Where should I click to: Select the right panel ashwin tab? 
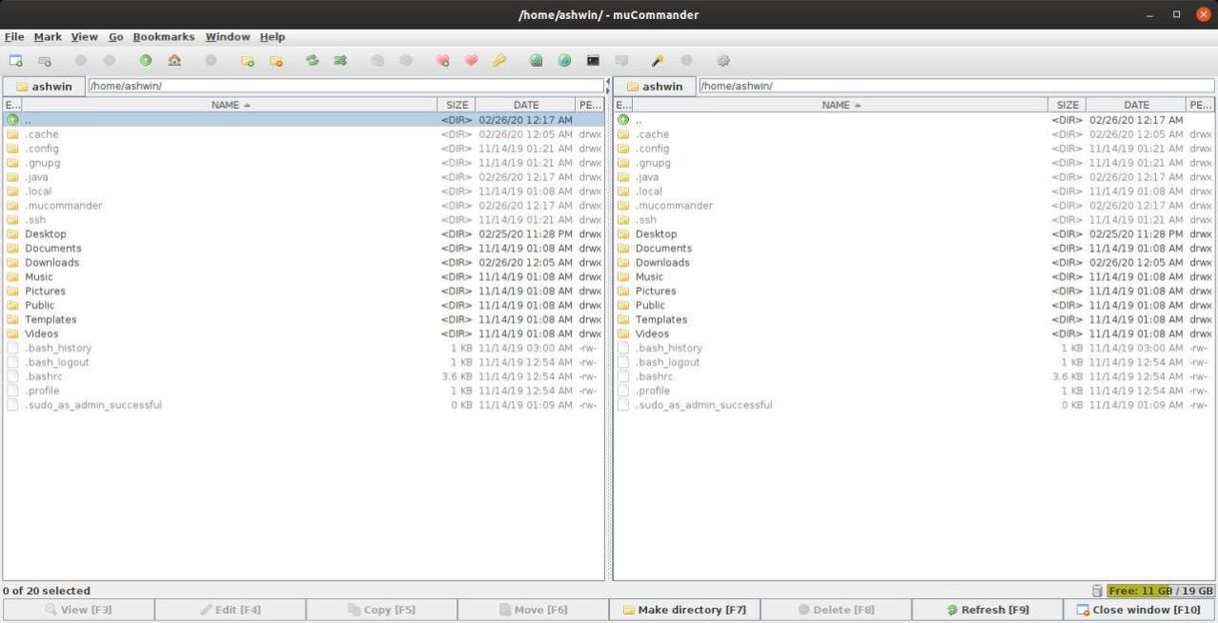(655, 87)
